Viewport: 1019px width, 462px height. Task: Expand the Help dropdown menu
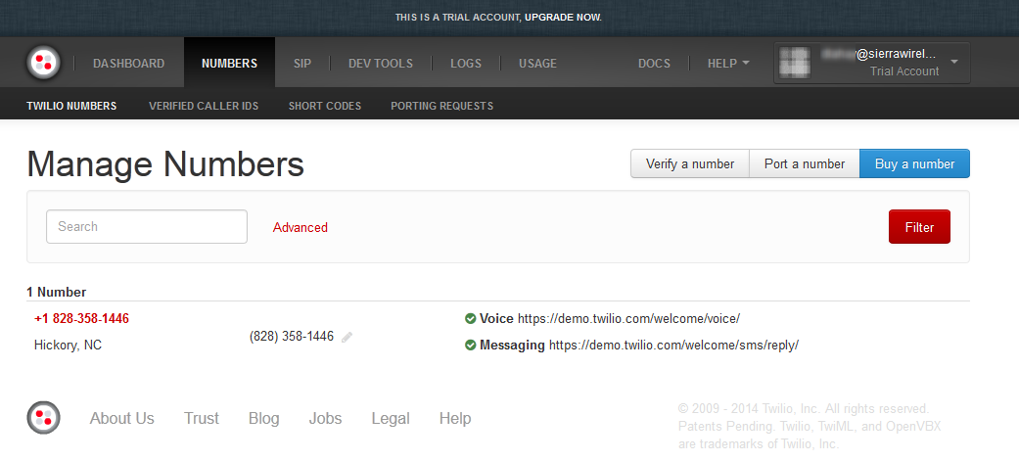[x=728, y=64]
